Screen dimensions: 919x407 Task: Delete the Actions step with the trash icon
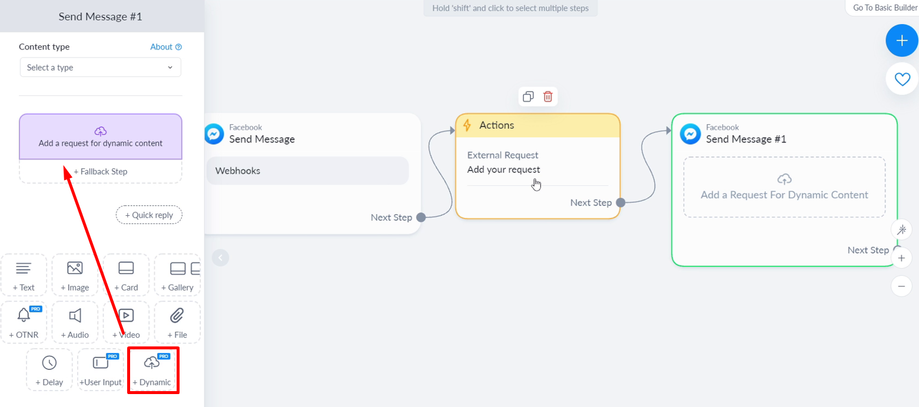[548, 96]
